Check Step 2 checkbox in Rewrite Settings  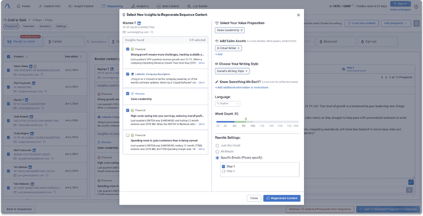(223, 171)
